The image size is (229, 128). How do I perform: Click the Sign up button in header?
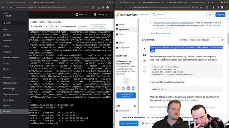coord(220,15)
